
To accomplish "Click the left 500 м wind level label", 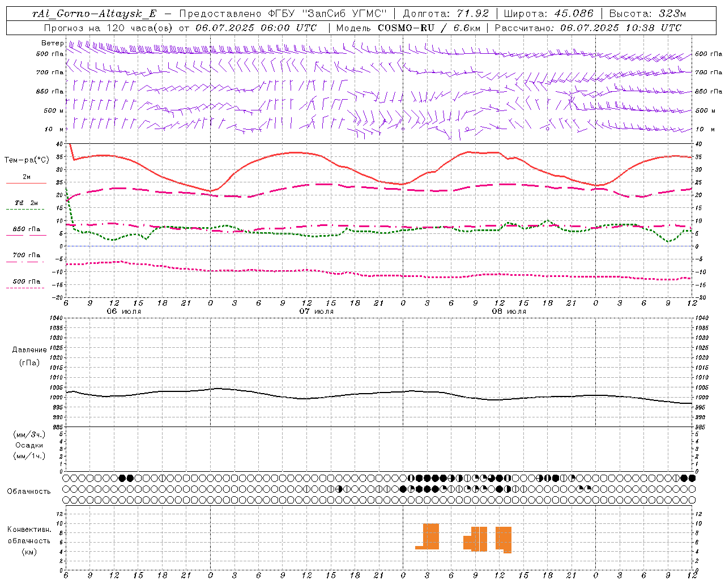I will [54, 110].
